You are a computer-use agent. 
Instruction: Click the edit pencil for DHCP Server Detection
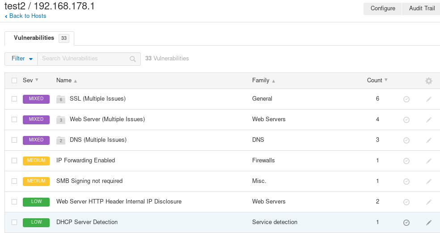428,223
